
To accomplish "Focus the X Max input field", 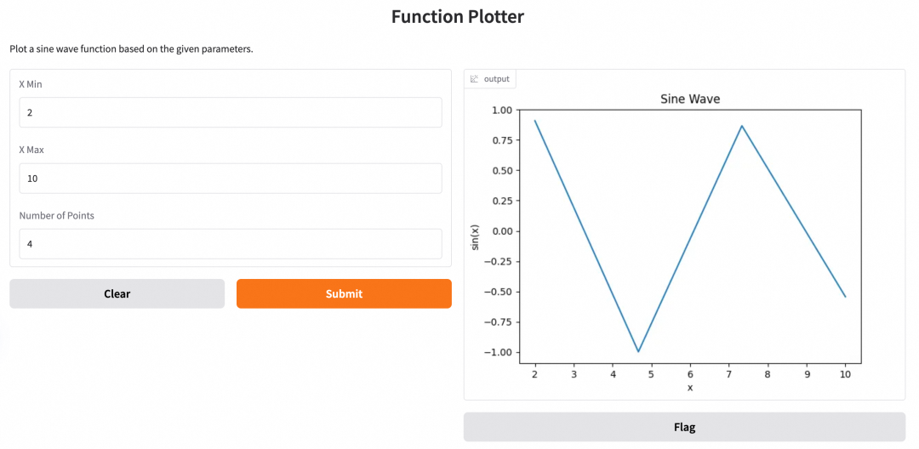I will [x=231, y=179].
